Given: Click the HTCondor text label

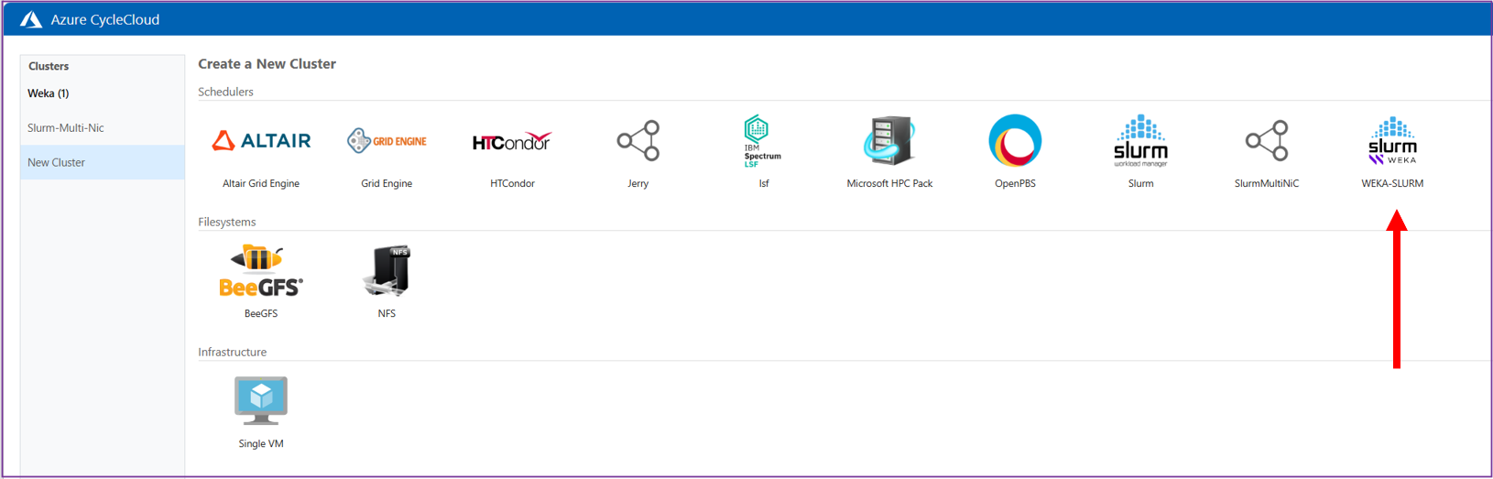Looking at the screenshot, I should [x=512, y=183].
